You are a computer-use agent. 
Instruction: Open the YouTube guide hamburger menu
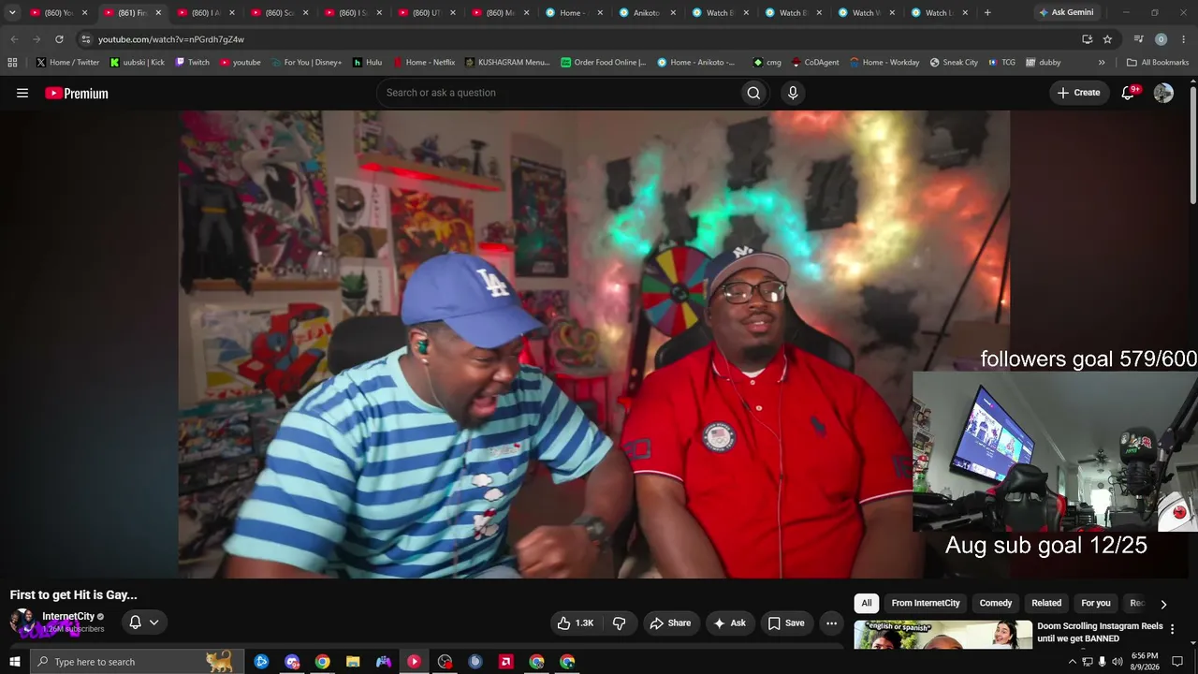22,93
